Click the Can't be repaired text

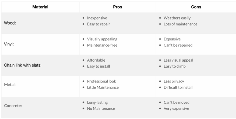pos(178,45)
